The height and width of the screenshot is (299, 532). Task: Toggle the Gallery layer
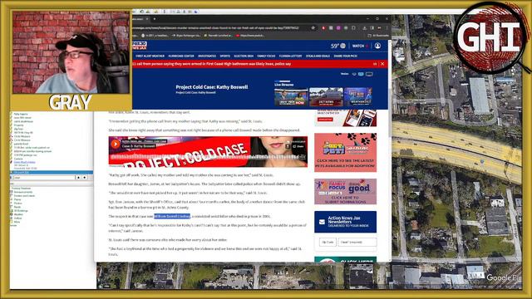click(17, 218)
